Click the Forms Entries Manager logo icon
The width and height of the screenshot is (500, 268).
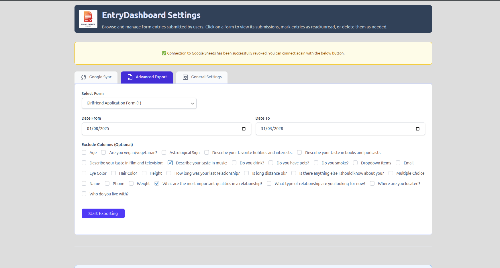click(x=88, y=19)
